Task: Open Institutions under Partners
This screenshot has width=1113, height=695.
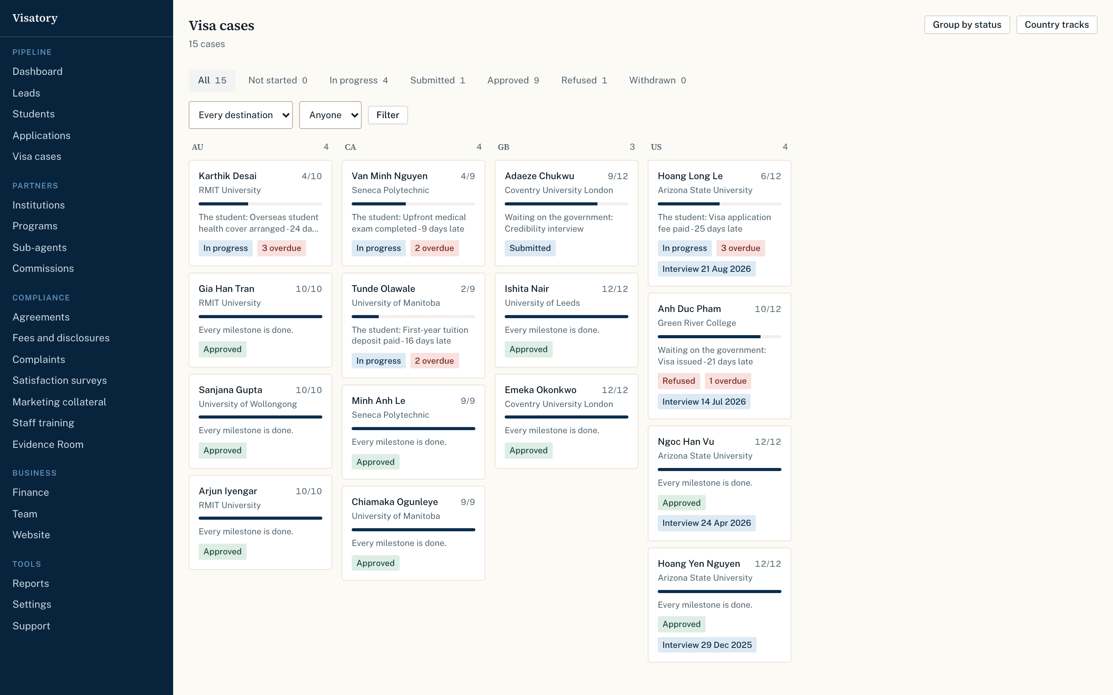Action: click(39, 205)
